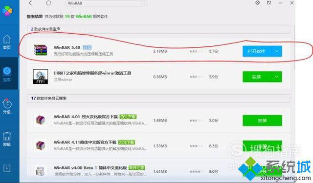Expand the dropdown arrow next to WinRAR 5.40's blue button
Screen dimensions: 313x183
pos(277,51)
